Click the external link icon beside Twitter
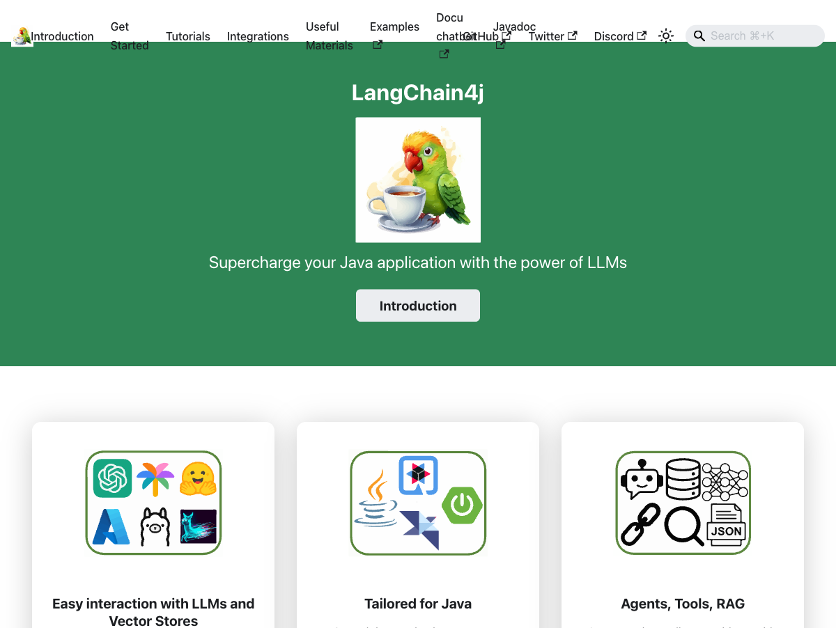The width and height of the screenshot is (836, 628). coord(572,36)
